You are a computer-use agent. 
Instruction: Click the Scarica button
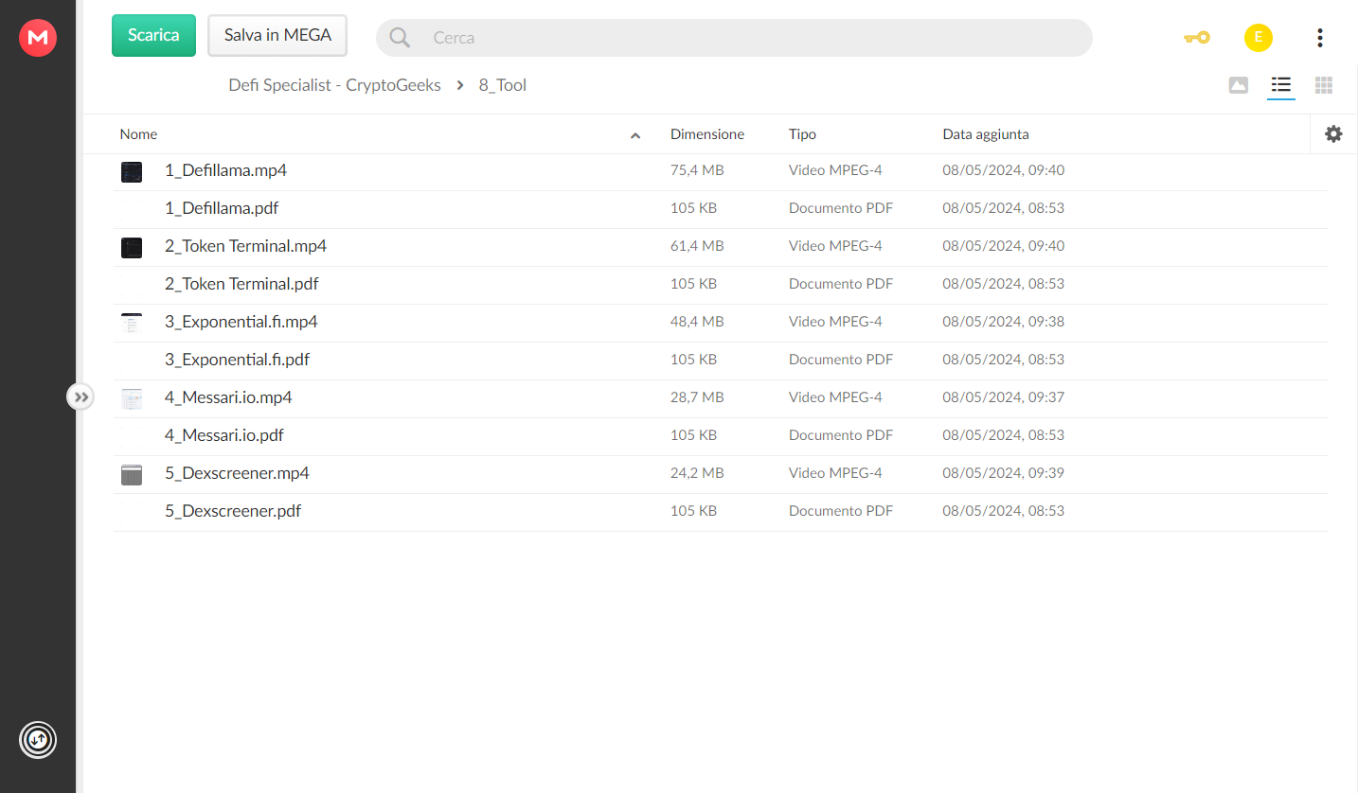pyautogui.click(x=153, y=35)
